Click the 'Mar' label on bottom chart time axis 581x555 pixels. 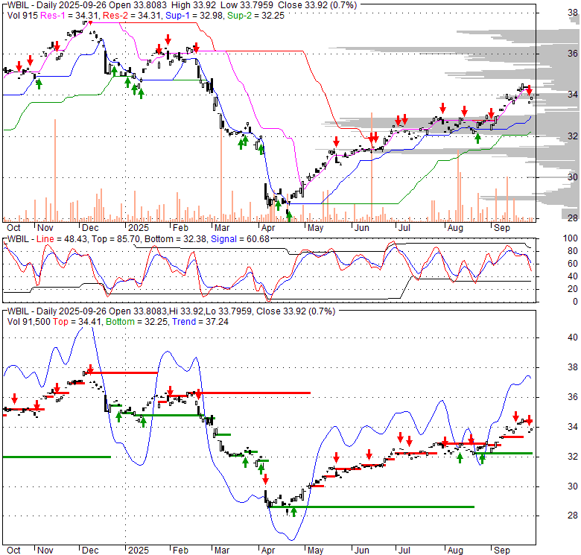point(221,551)
